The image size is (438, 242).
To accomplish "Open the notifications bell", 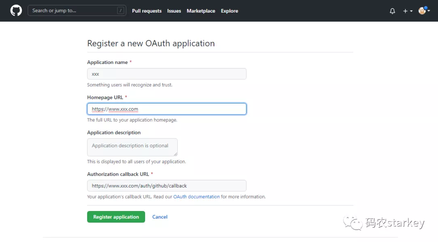I will click(392, 11).
